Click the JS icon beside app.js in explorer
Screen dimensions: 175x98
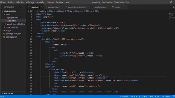(4, 30)
